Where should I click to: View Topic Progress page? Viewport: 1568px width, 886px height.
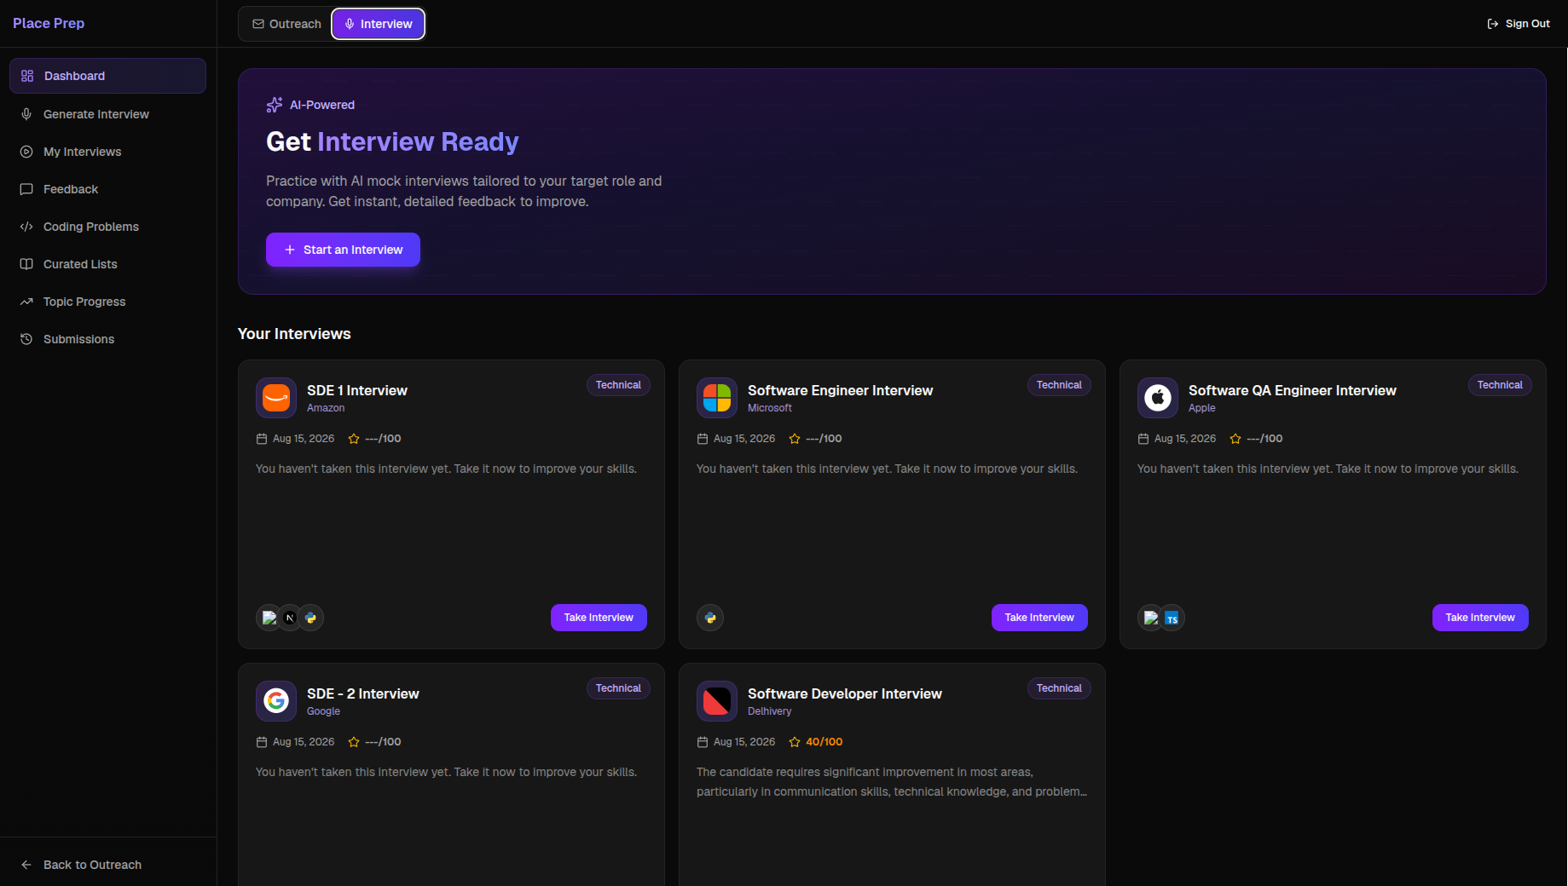[107, 302]
